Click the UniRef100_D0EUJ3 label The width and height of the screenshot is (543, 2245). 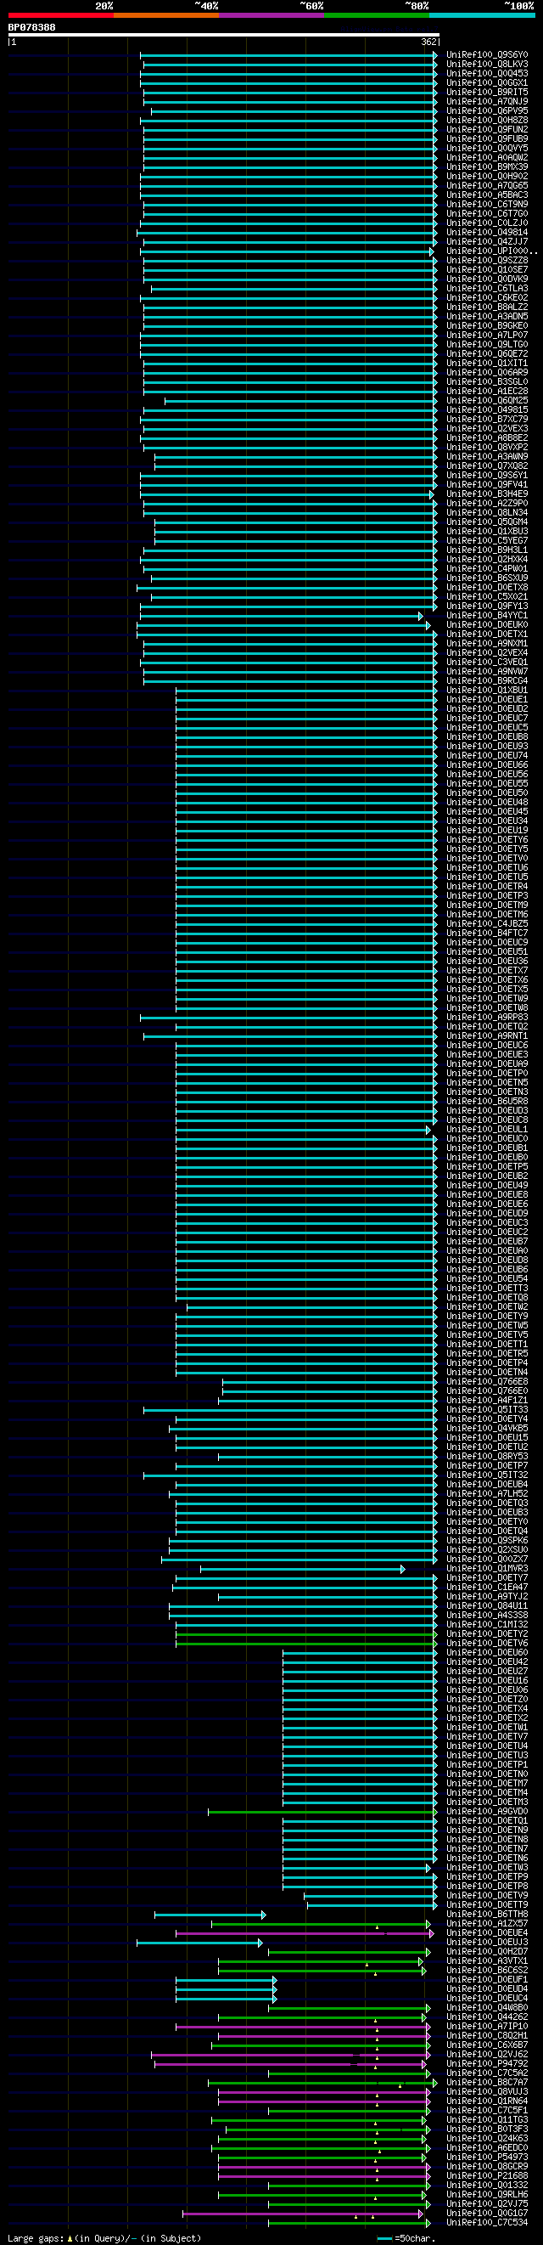pyautogui.click(x=487, y=1943)
